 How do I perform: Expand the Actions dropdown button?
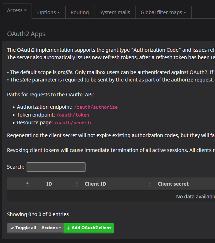click(x=51, y=228)
